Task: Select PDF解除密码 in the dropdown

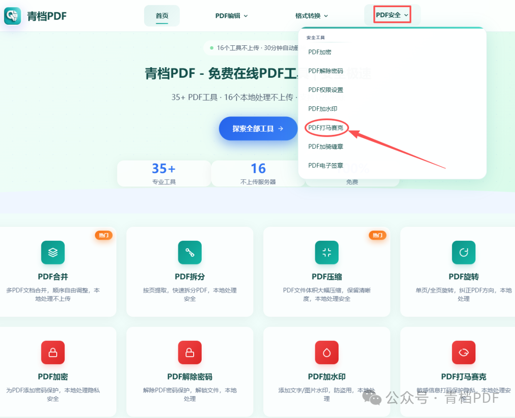Action: (326, 71)
